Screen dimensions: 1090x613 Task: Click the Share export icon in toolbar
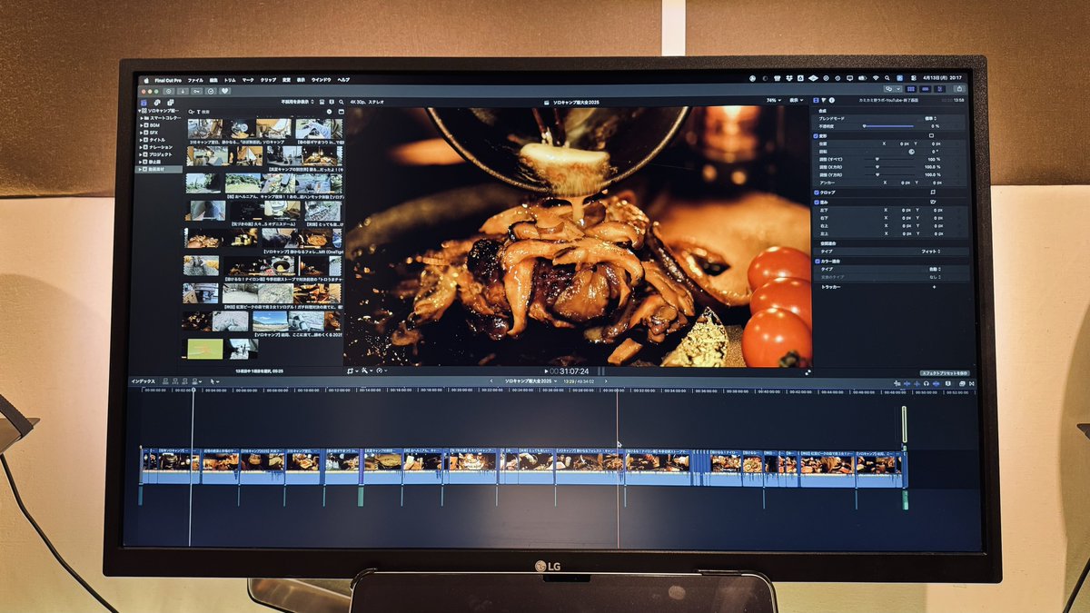click(959, 89)
